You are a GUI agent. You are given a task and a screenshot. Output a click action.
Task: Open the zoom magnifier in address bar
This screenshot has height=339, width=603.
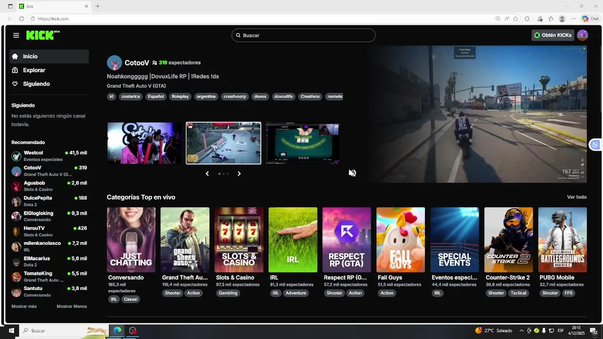tap(498, 19)
